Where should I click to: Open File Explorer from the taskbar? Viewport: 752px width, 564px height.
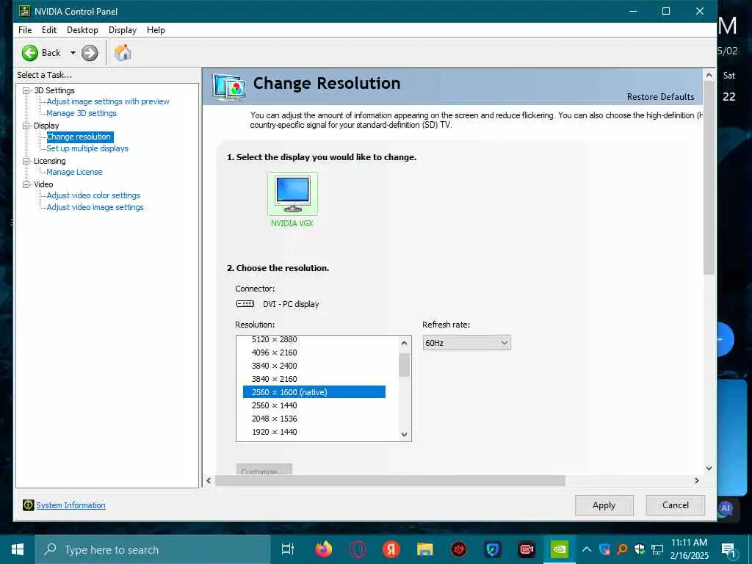tap(425, 549)
